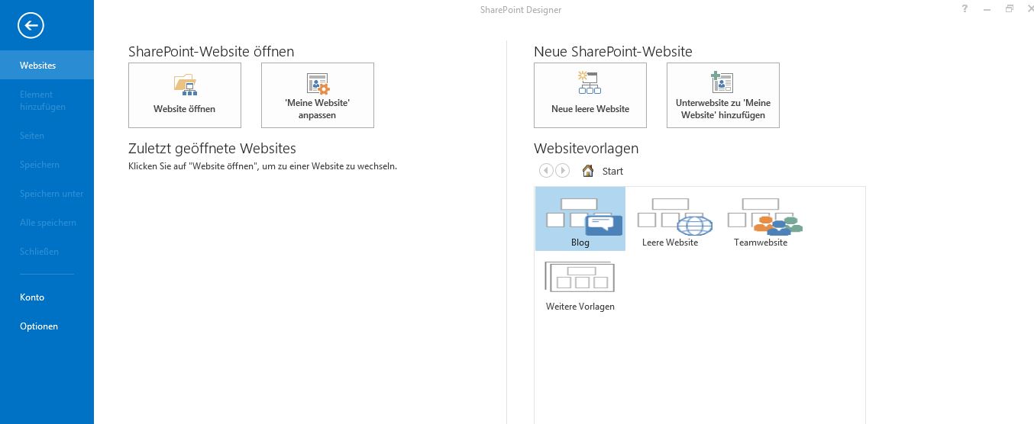The image size is (1034, 424).
Task: Open Weitere Vorlagen templates
Action: pos(580,284)
